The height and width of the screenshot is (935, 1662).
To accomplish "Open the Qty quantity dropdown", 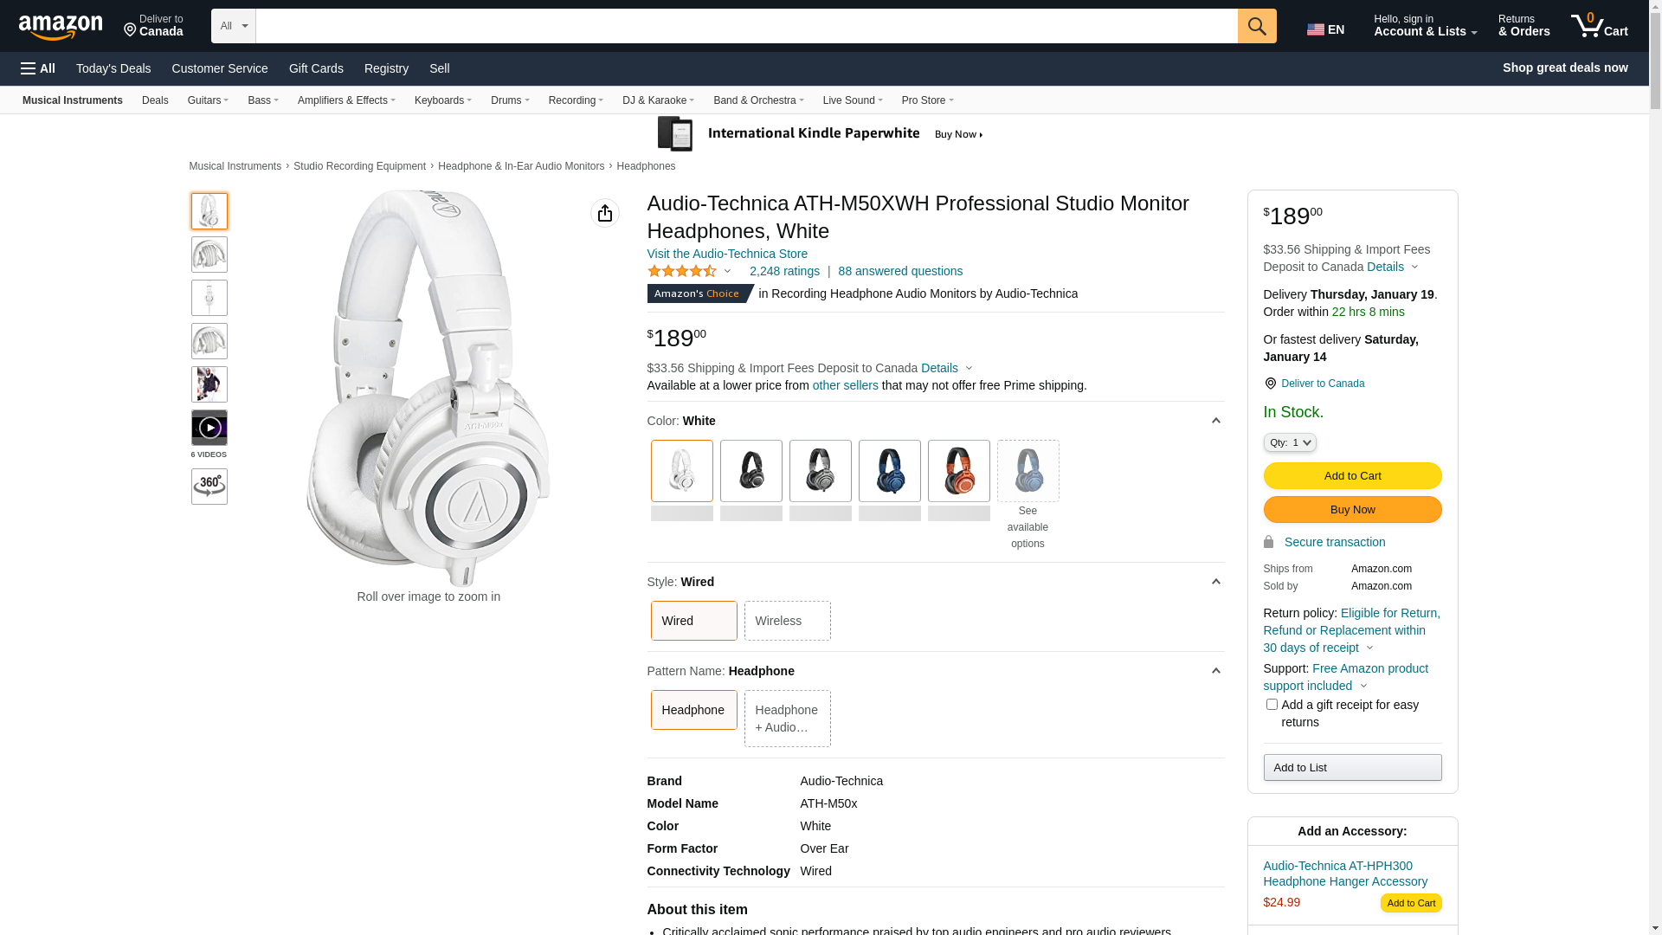I will coord(1290,442).
